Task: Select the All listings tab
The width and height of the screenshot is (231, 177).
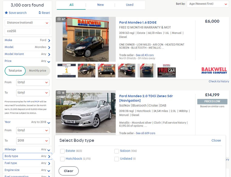Action: (71, 5)
